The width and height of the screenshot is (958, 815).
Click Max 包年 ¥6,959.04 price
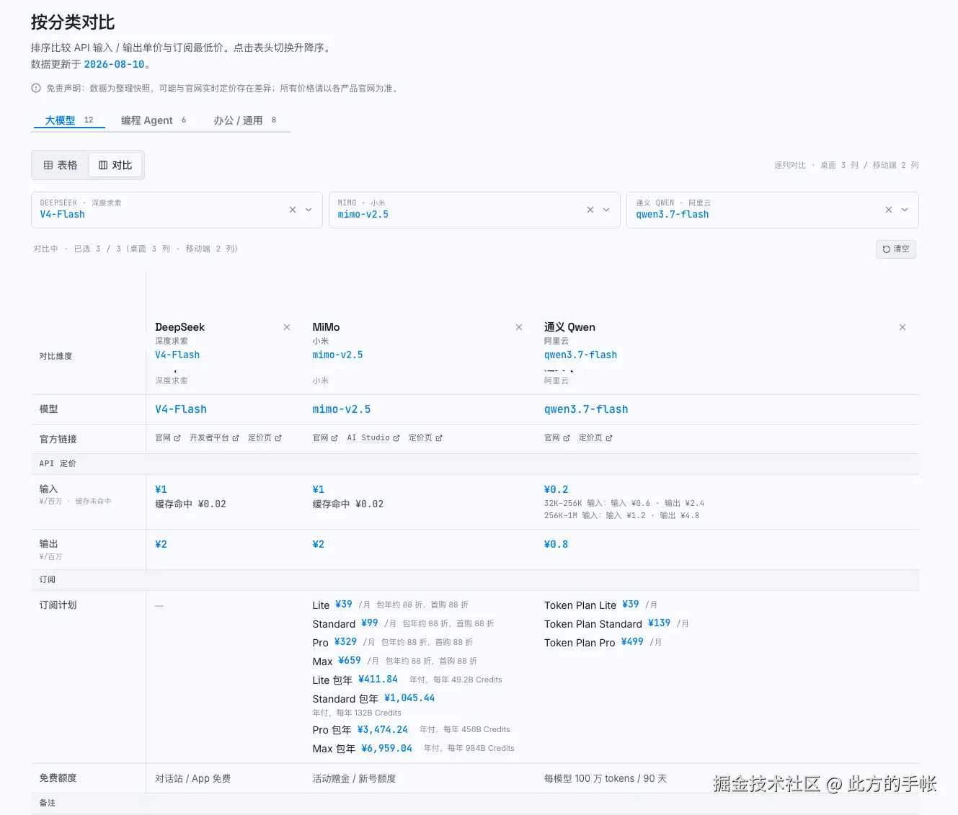[387, 748]
